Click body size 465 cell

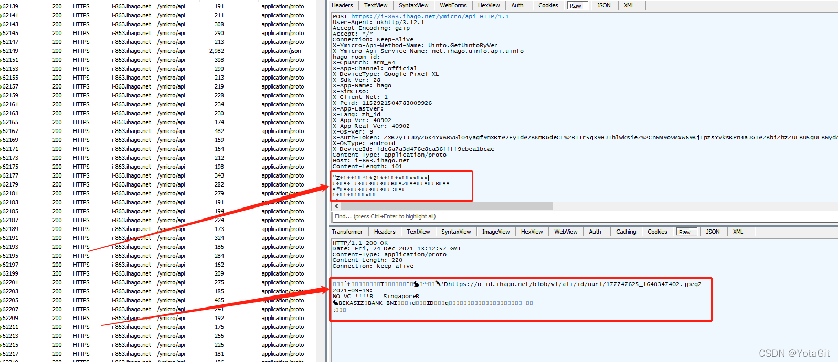tap(219, 300)
